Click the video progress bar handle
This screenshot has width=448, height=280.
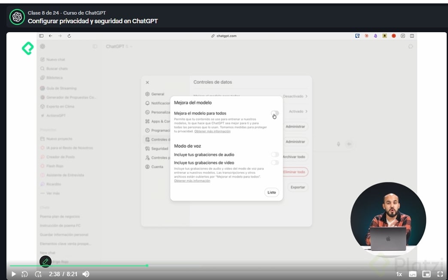tap(147, 265)
